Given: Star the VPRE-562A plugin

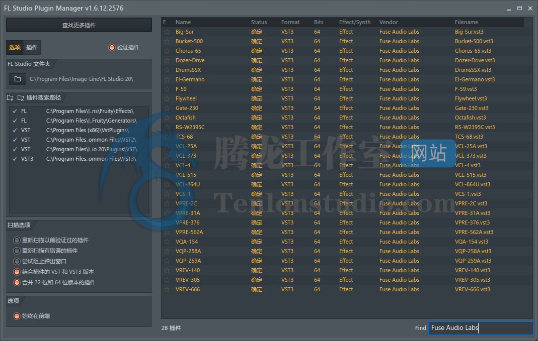Looking at the screenshot, I should [x=167, y=232].
